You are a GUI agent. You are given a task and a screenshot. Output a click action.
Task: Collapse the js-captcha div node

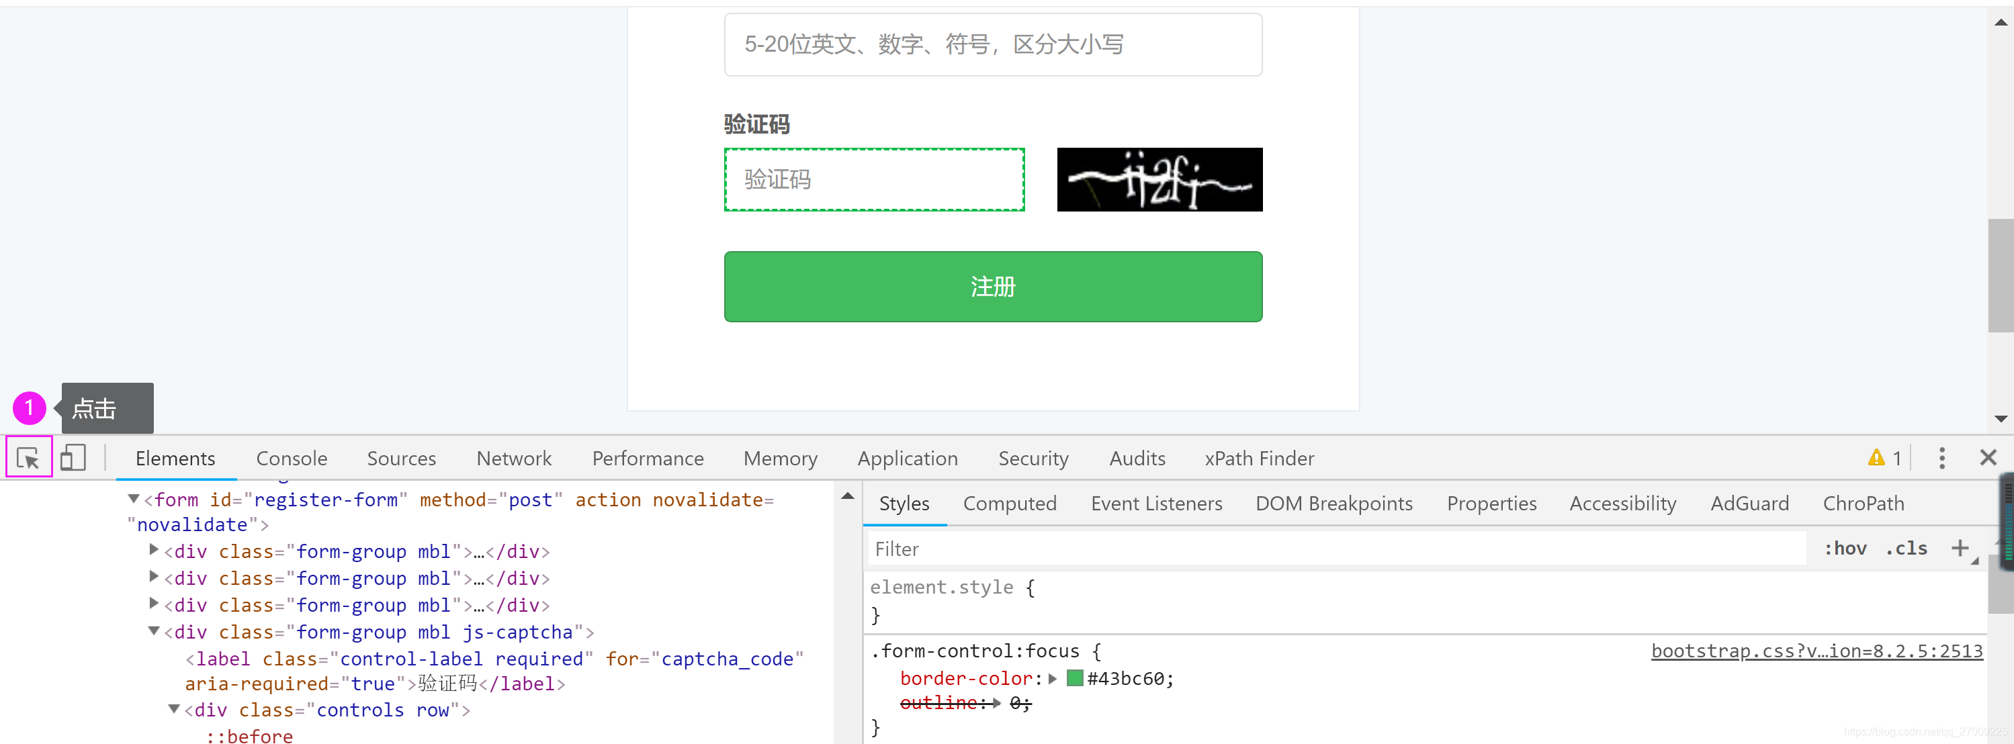154,631
